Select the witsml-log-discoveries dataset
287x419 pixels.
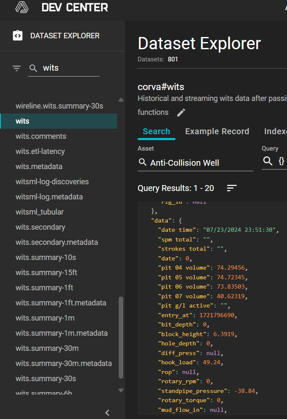point(52,182)
